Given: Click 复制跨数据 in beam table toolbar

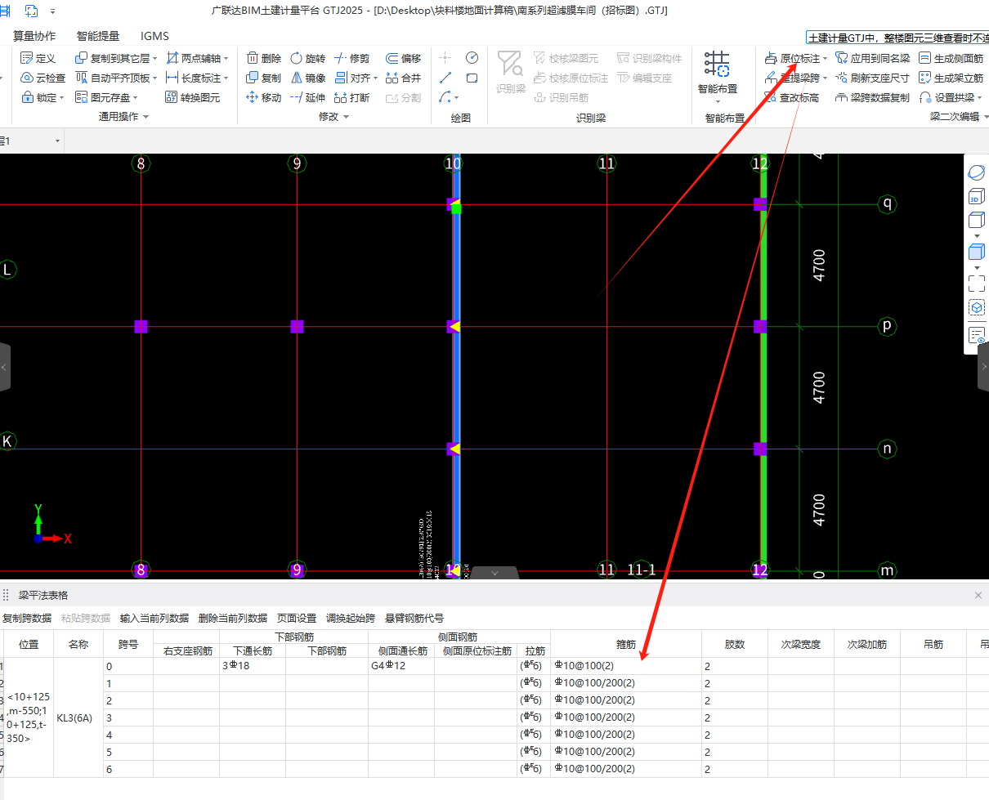Looking at the screenshot, I should click(27, 618).
